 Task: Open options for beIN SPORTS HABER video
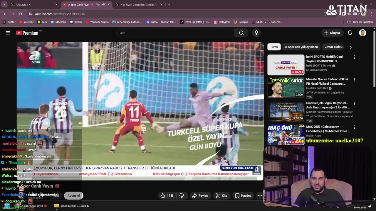tap(354, 57)
